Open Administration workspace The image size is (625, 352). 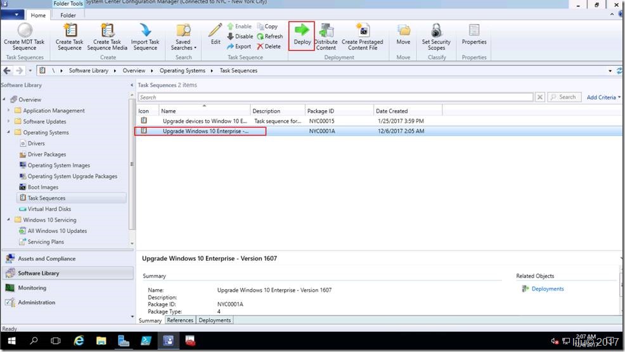pos(68,303)
